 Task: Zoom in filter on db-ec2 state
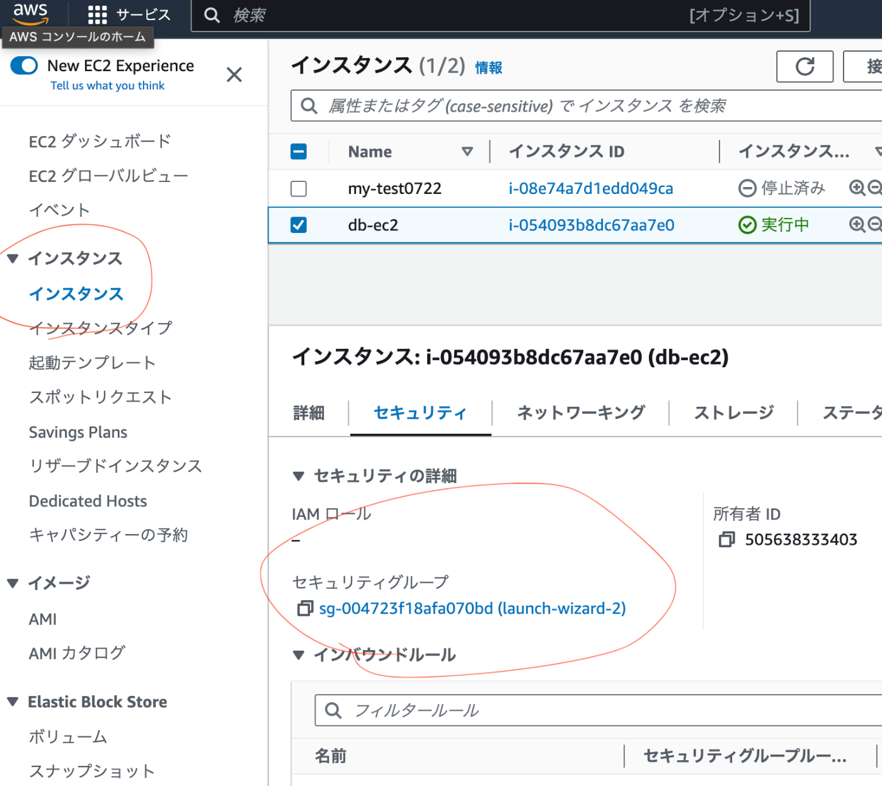tap(857, 224)
